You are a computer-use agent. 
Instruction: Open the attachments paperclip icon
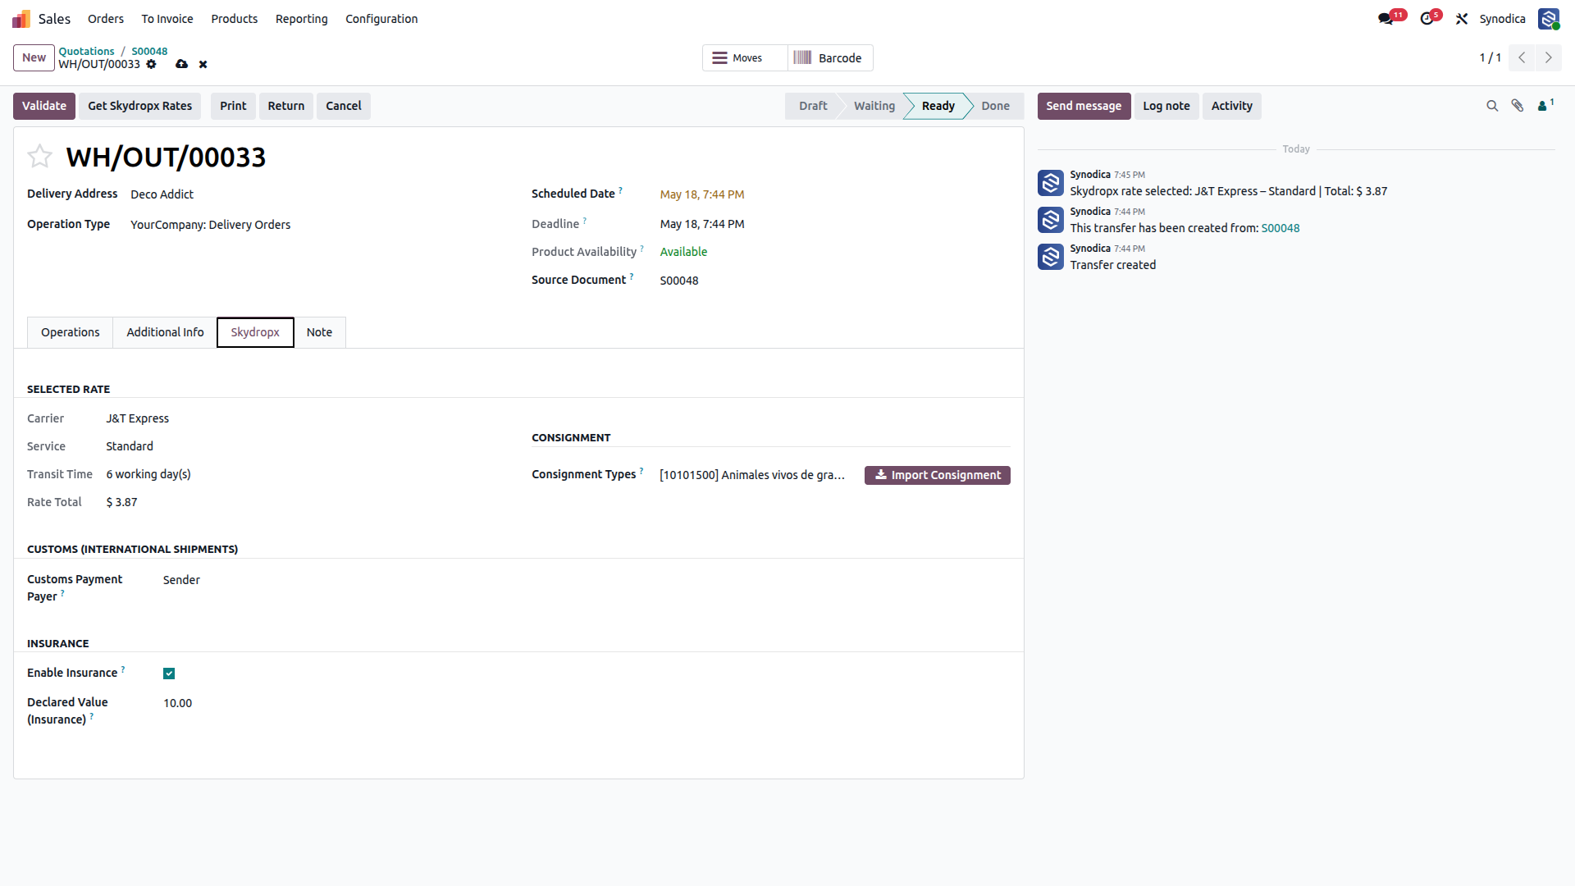[x=1518, y=106]
